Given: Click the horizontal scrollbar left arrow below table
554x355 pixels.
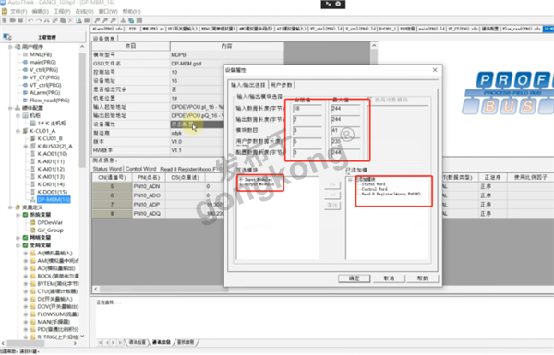Looking at the screenshot, I should coord(95,289).
